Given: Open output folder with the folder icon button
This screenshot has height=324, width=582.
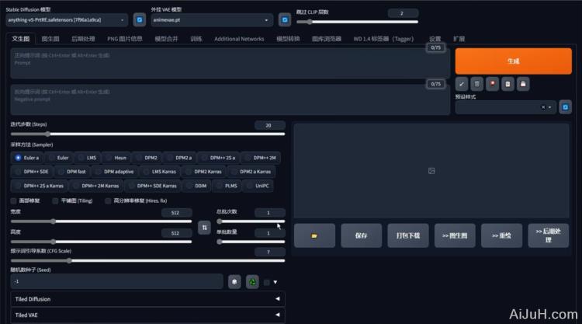Looking at the screenshot, I should [x=314, y=235].
